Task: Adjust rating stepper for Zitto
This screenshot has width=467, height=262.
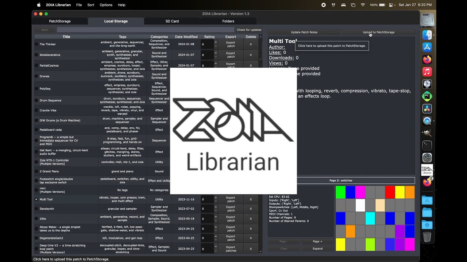Action: [215, 219]
